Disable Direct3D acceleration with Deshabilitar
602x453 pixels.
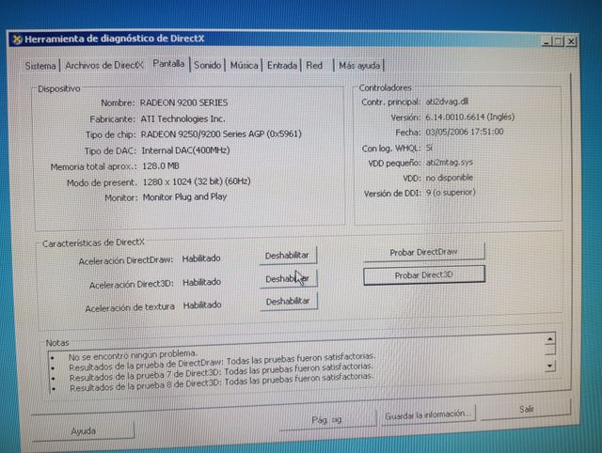click(x=288, y=279)
